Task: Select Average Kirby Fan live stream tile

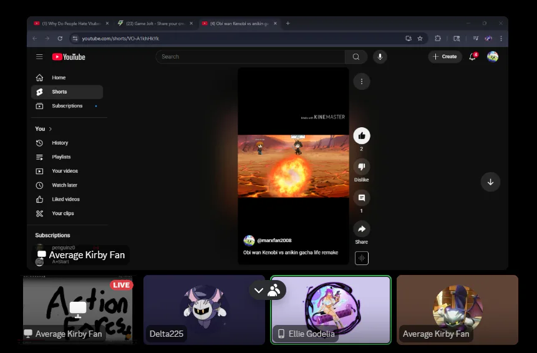Action: click(78, 310)
